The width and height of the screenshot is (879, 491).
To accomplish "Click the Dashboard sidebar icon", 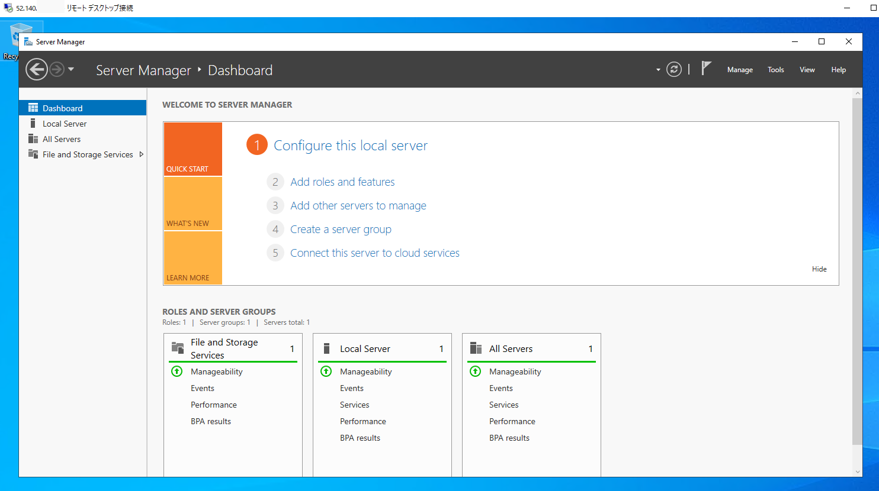I will [x=33, y=108].
